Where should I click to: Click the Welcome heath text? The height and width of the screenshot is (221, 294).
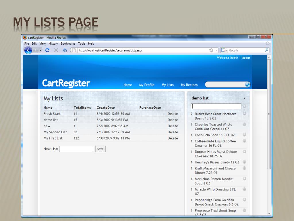click(227, 58)
